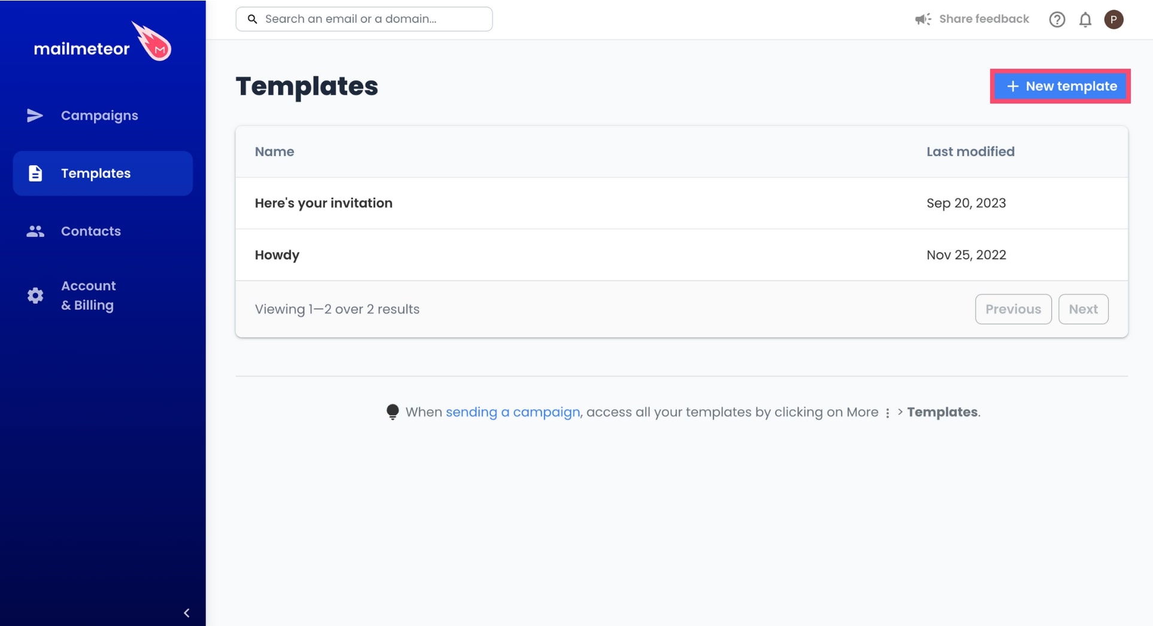Click the Contacts people icon
The height and width of the screenshot is (626, 1153).
[x=35, y=231]
